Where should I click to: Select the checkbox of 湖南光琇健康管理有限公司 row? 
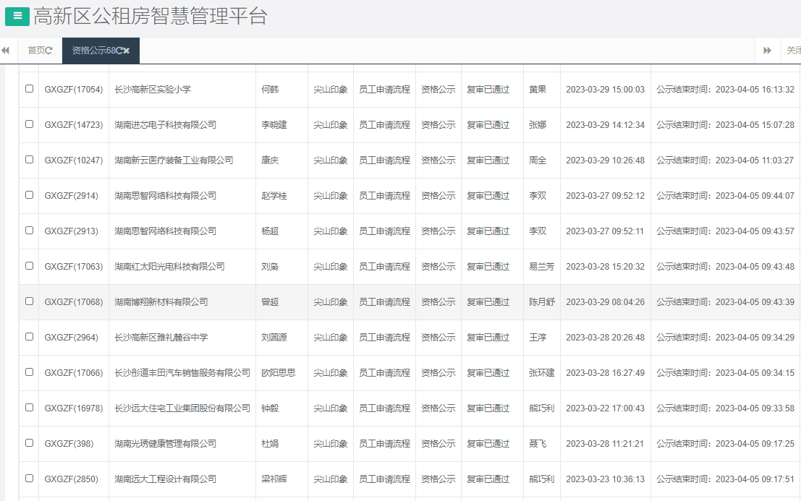(29, 443)
